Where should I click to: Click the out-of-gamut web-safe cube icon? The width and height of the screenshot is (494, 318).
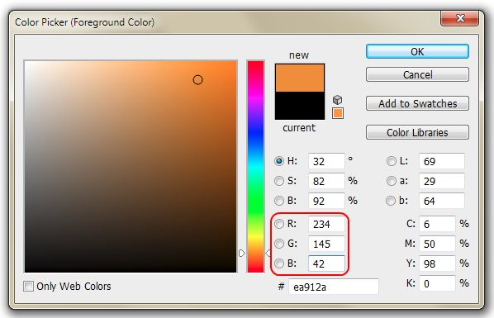pos(337,100)
